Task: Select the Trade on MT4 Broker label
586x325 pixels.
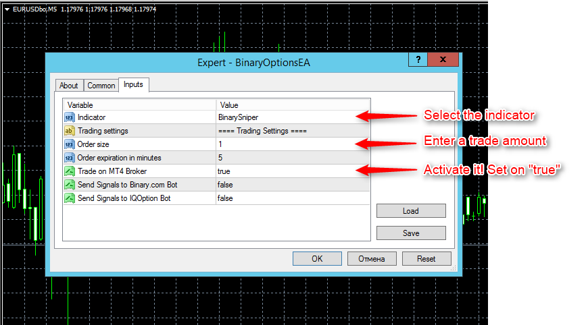Action: 112,171
